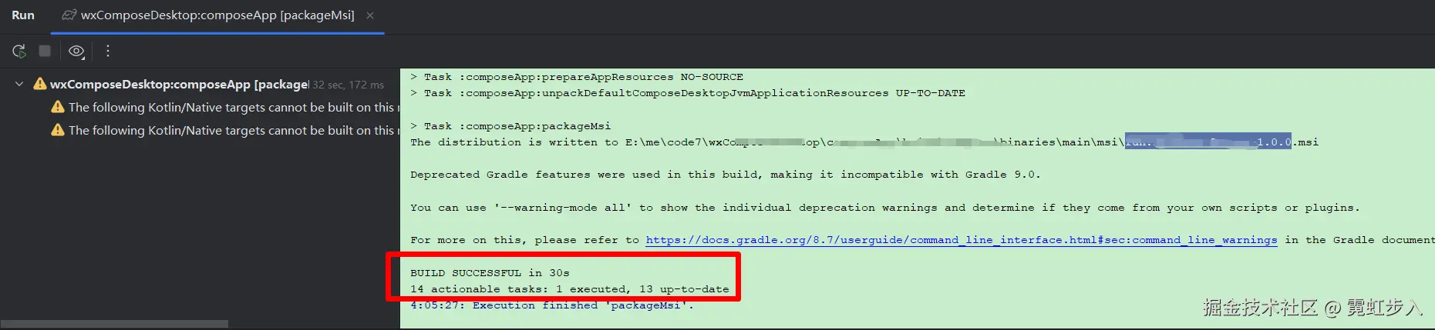This screenshot has height=330, width=1435.
Task: Click the Stop build icon
Action: pyautogui.click(x=45, y=51)
